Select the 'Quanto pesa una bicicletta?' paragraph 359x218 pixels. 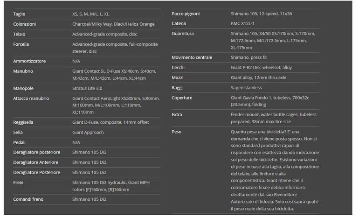pyautogui.click(x=275, y=170)
